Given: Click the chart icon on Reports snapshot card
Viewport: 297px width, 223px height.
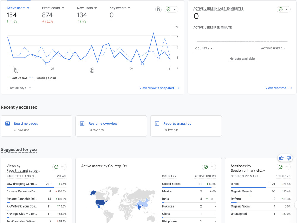Looking at the screenshot, I should 157,124.
